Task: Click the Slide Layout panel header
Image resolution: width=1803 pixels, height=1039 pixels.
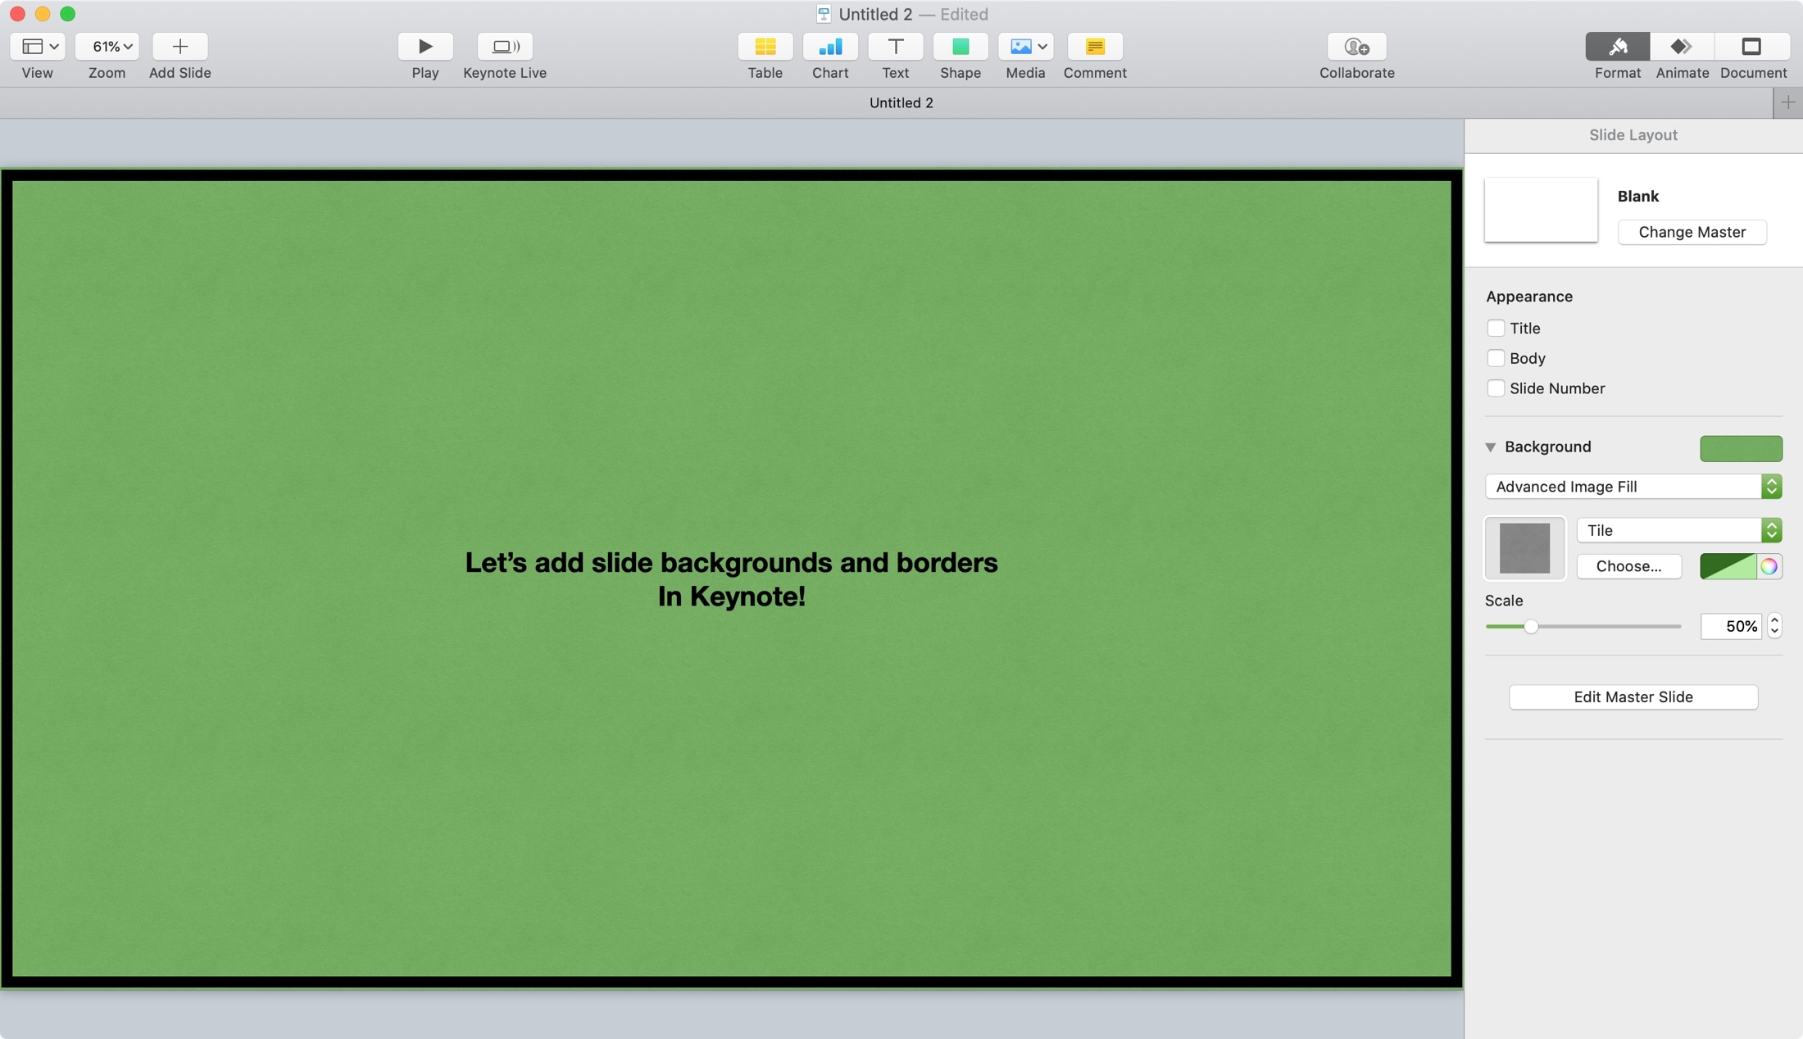Action: [1633, 135]
